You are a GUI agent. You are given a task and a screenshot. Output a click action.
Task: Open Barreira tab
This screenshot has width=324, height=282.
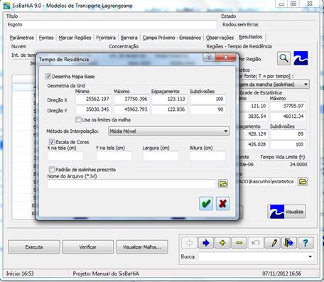tap(129, 38)
